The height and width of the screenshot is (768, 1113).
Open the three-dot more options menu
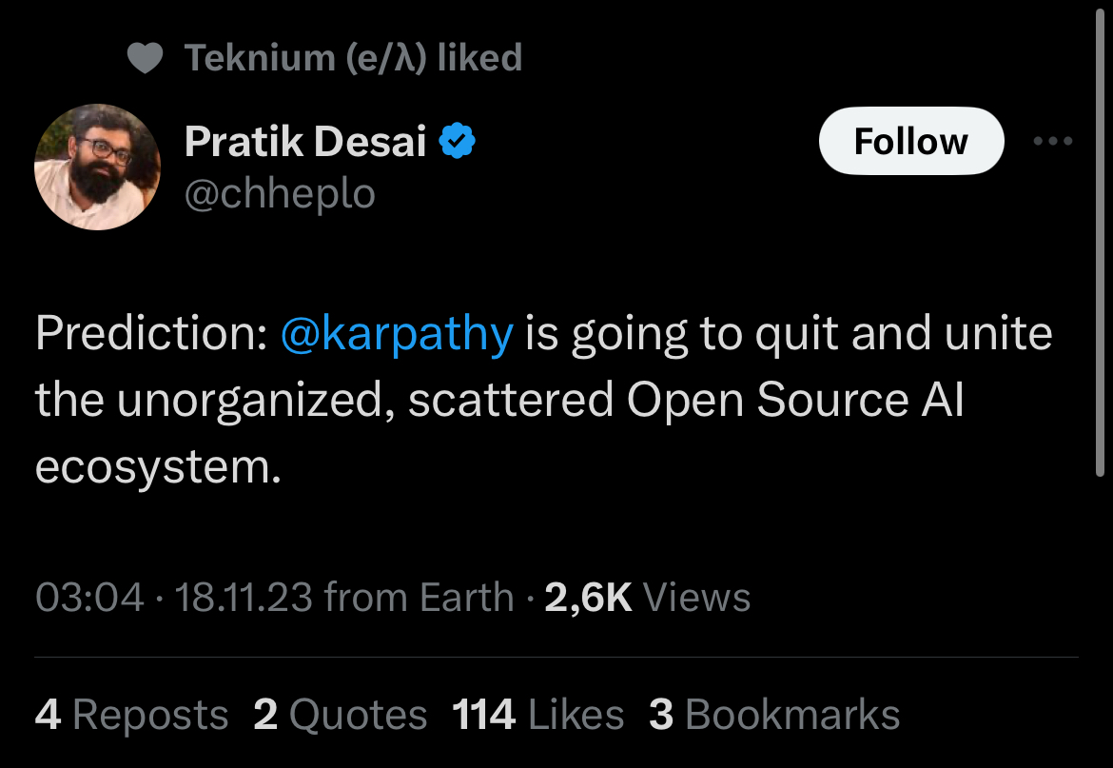[x=1053, y=142]
